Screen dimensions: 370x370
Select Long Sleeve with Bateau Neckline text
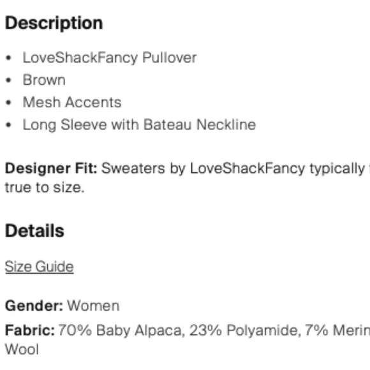point(139,125)
